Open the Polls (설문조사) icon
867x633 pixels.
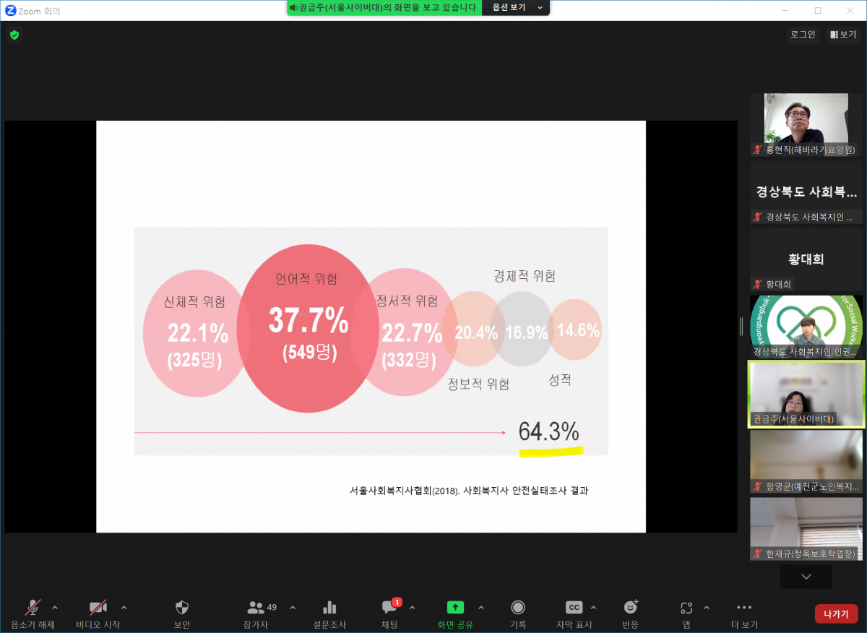coord(329,608)
